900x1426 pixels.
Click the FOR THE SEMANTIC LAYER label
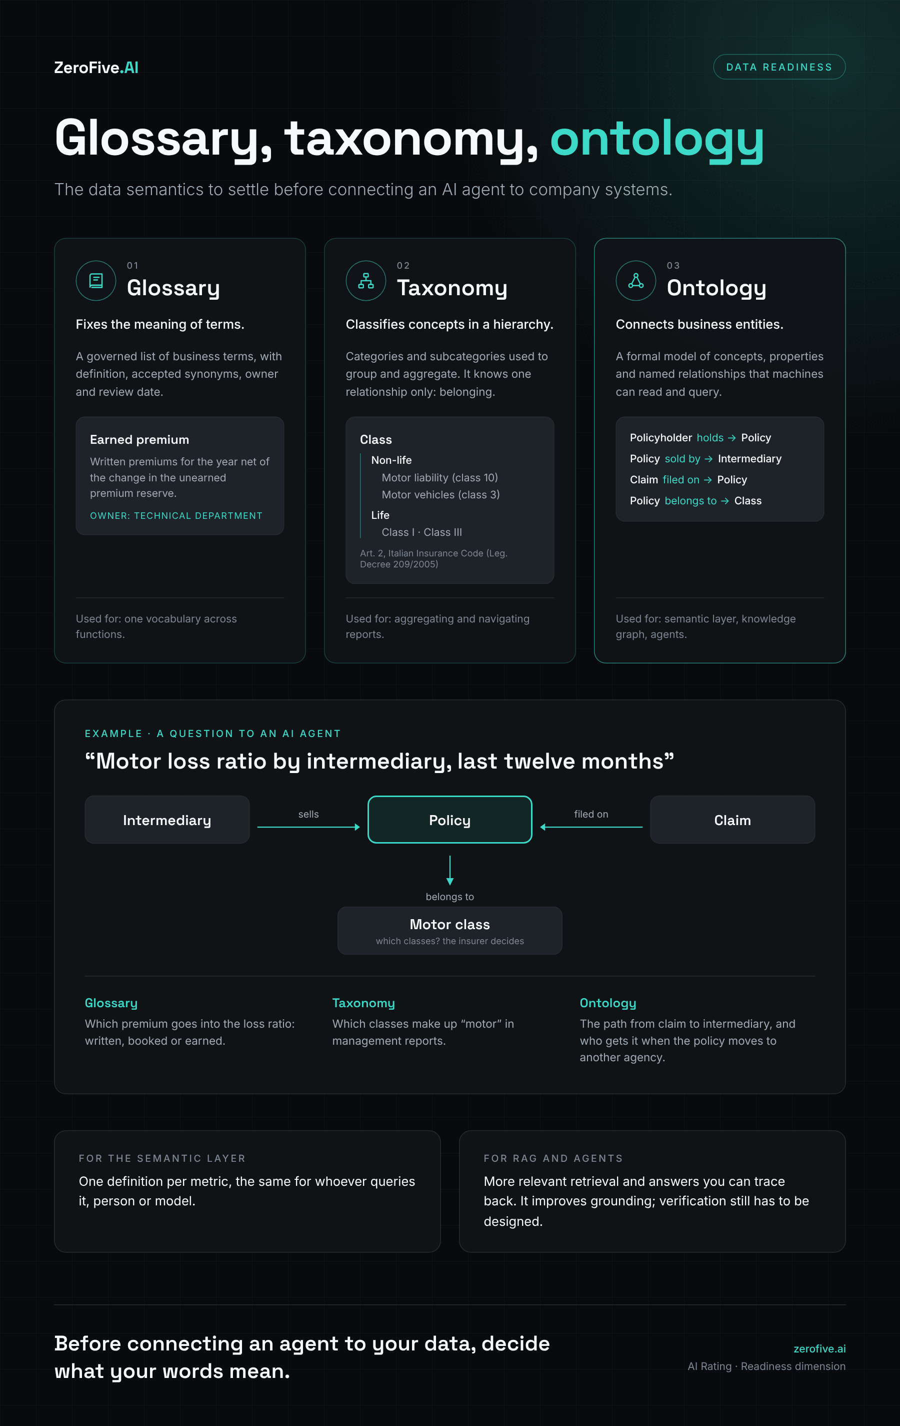point(162,1158)
